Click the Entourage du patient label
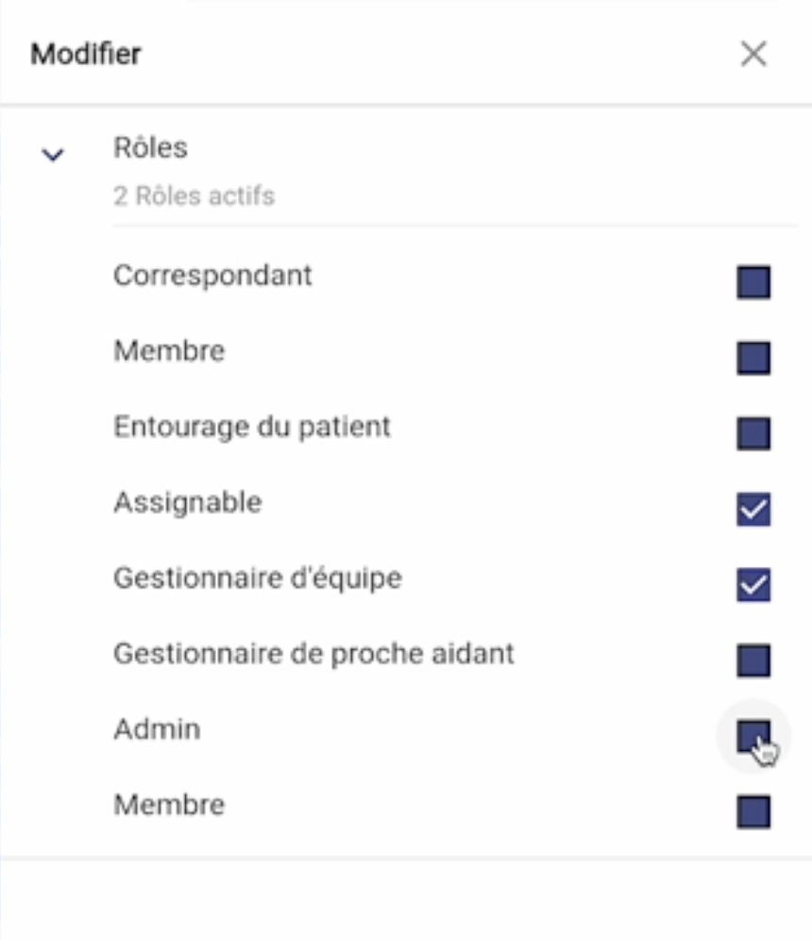The height and width of the screenshot is (940, 812). [x=252, y=427]
